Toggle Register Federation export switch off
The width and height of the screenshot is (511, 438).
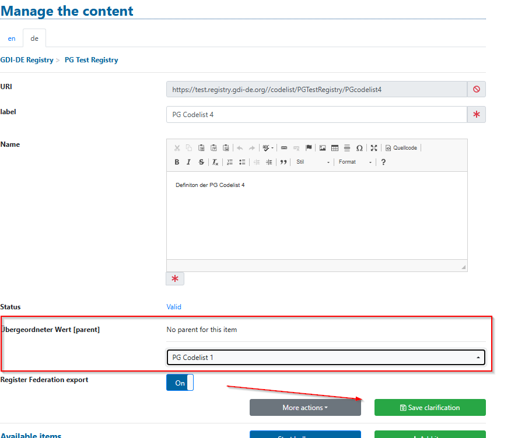coord(180,383)
